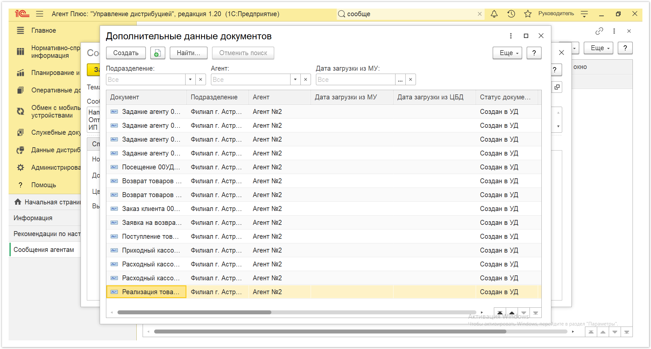Open the dialog's three-dot options menu
The height and width of the screenshot is (349, 651).
[x=511, y=36]
